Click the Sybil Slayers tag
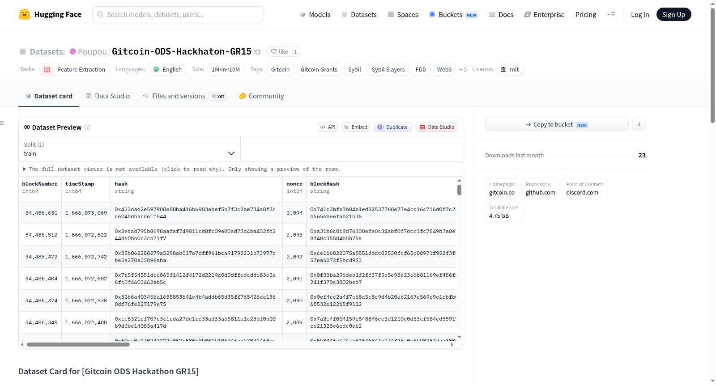Viewport: 716px width, 385px height. tap(388, 69)
